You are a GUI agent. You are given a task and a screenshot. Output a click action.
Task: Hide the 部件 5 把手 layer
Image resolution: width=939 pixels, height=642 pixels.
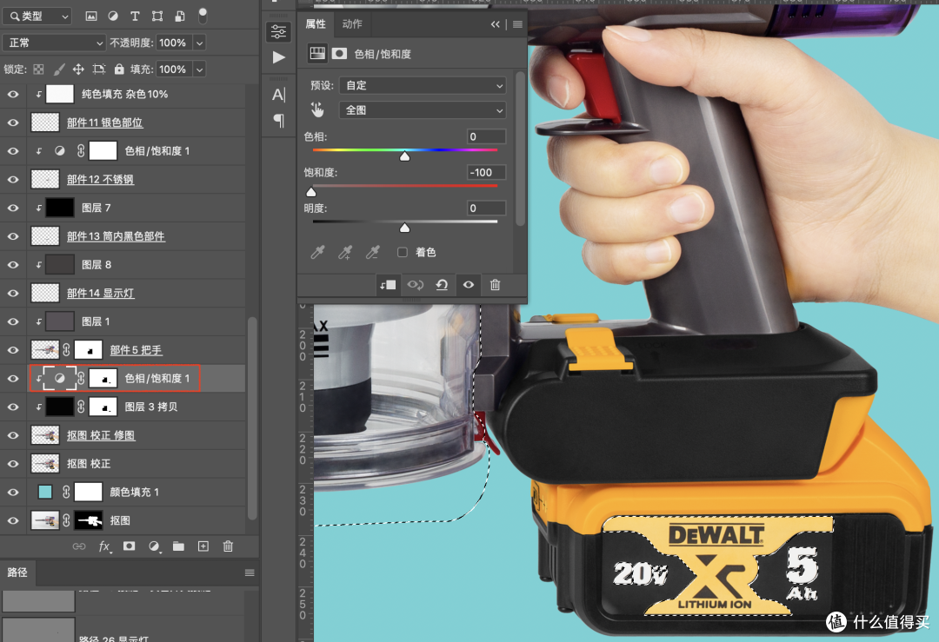pyautogui.click(x=12, y=350)
